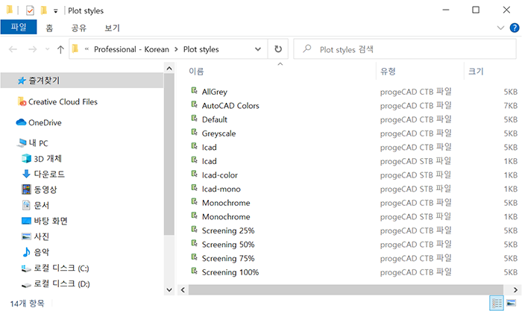Viewport: 522px width, 311px height.
Task: Select the AutoCAD Colors file icon
Action: [x=194, y=105]
